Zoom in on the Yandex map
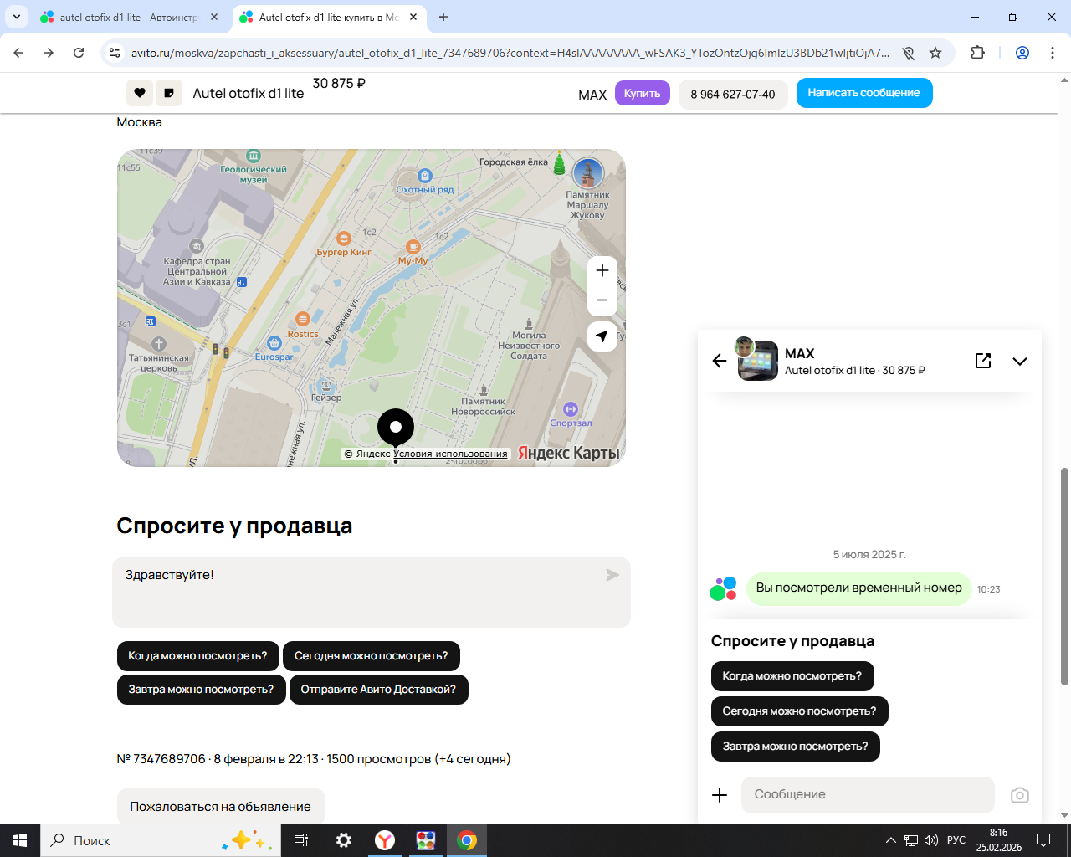 602,270
